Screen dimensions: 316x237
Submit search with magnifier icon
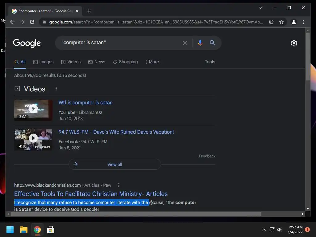[212, 43]
